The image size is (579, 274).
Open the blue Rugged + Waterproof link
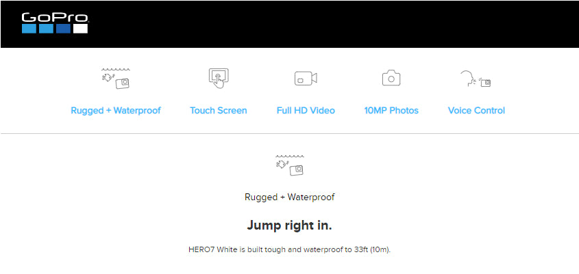click(x=116, y=111)
